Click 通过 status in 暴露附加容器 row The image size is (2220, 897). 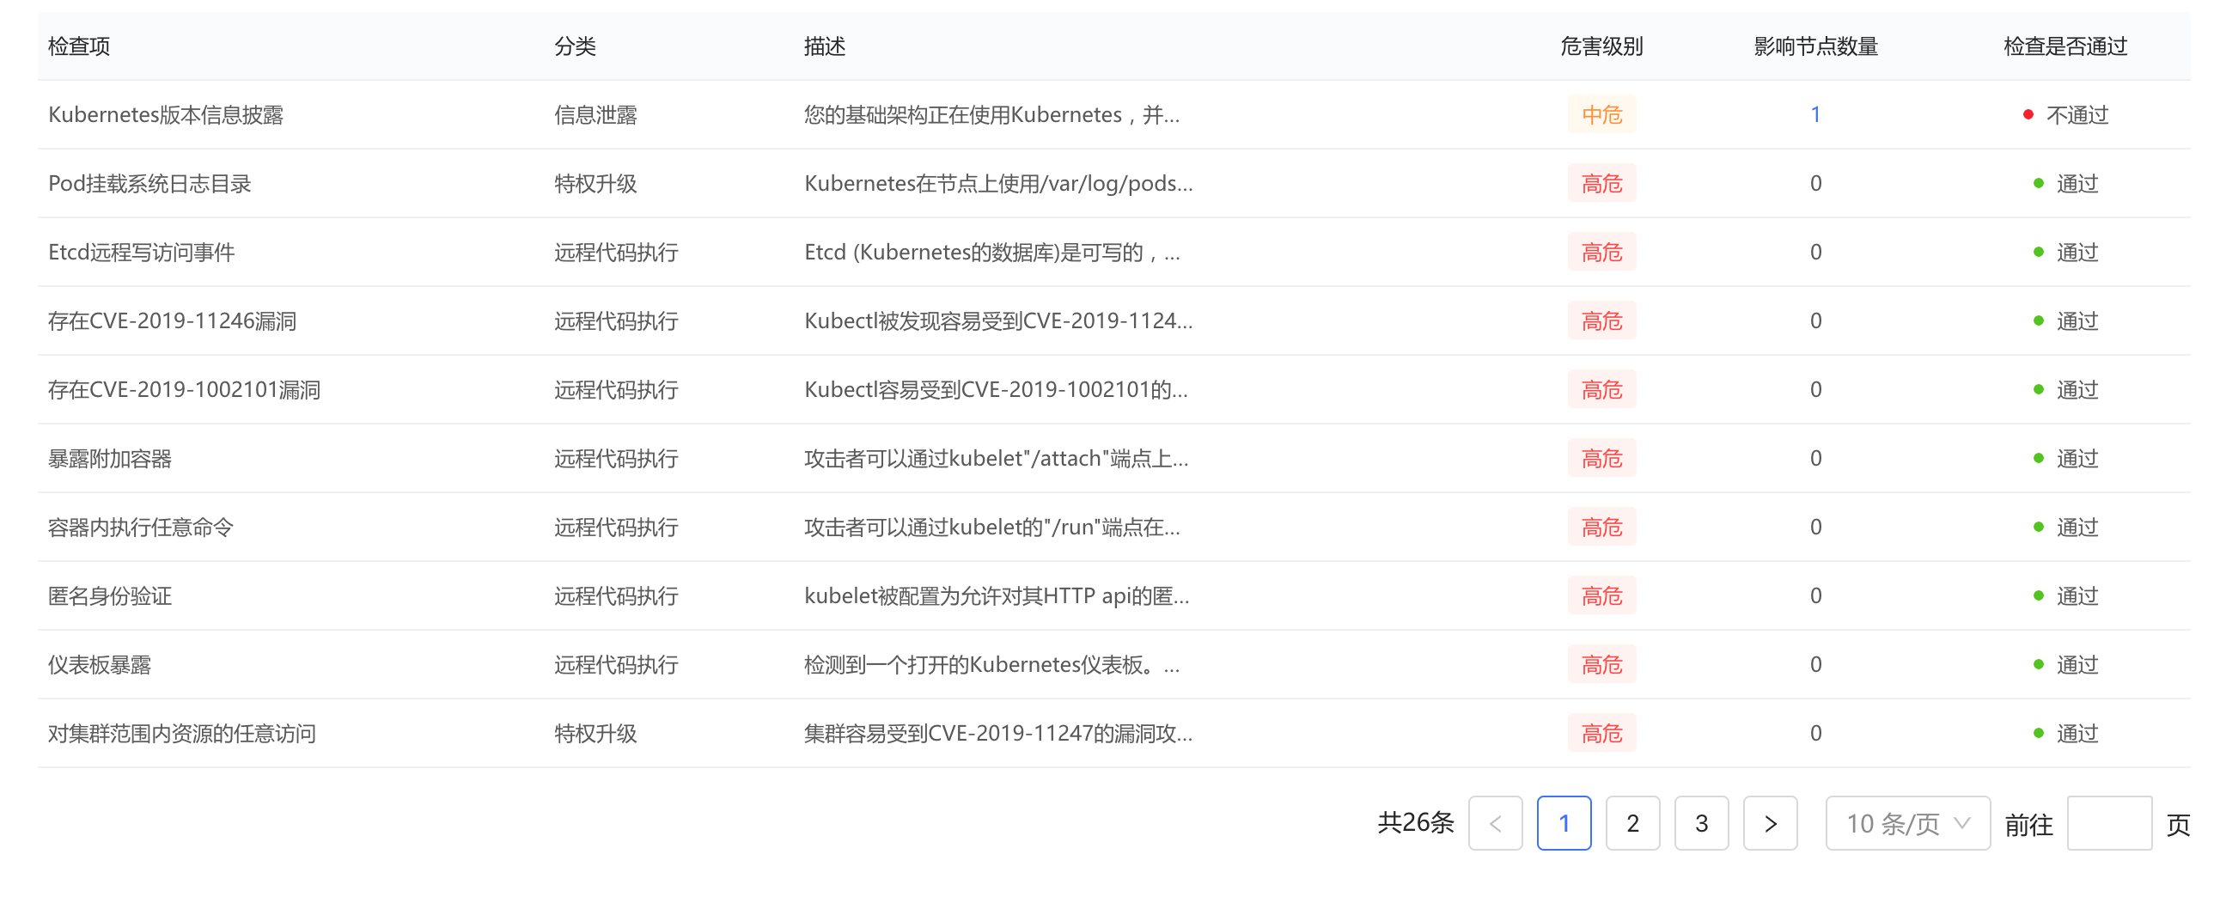2064,459
